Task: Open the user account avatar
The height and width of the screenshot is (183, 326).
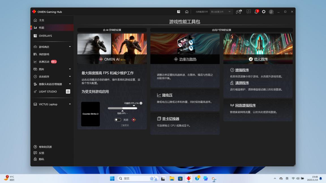Action: click(271, 12)
